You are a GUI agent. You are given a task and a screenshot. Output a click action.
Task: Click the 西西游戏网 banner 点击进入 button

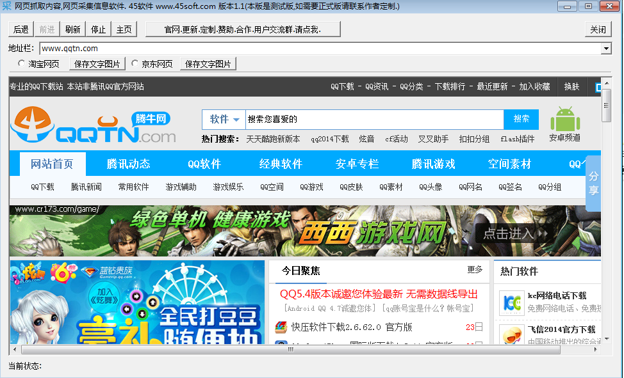(x=513, y=233)
